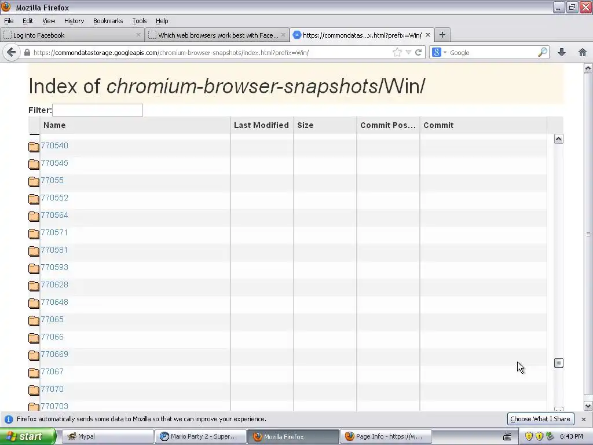Close the commondatastorage tab
This screenshot has height=445, width=593.
[428, 35]
